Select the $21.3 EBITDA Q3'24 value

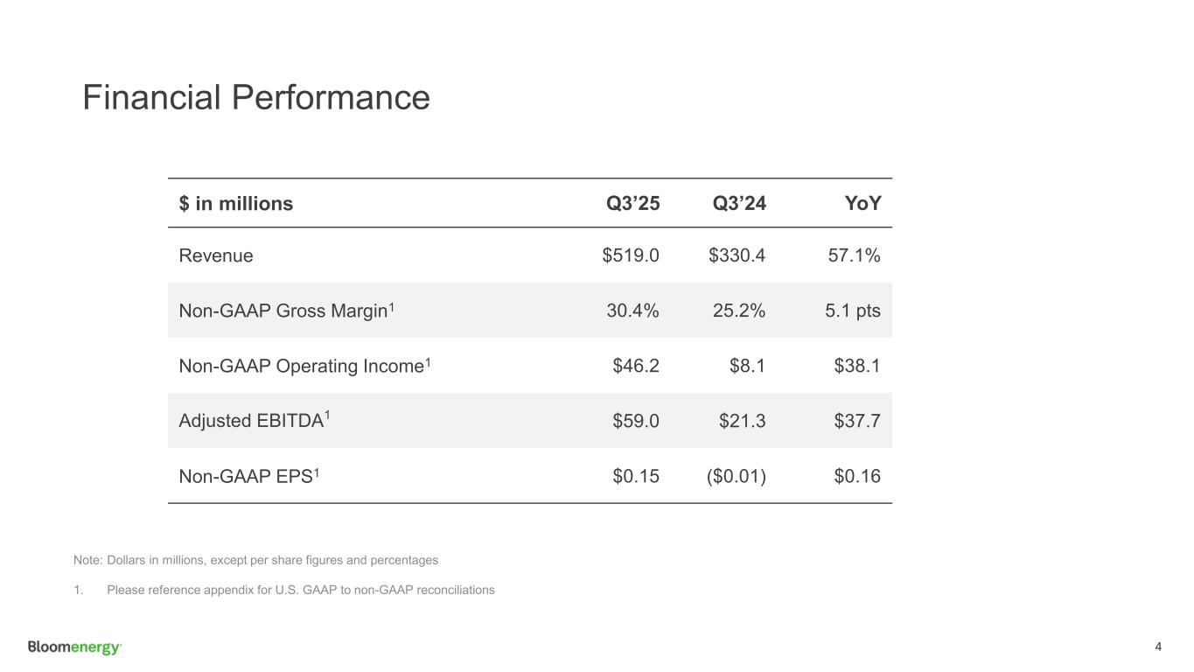(742, 421)
